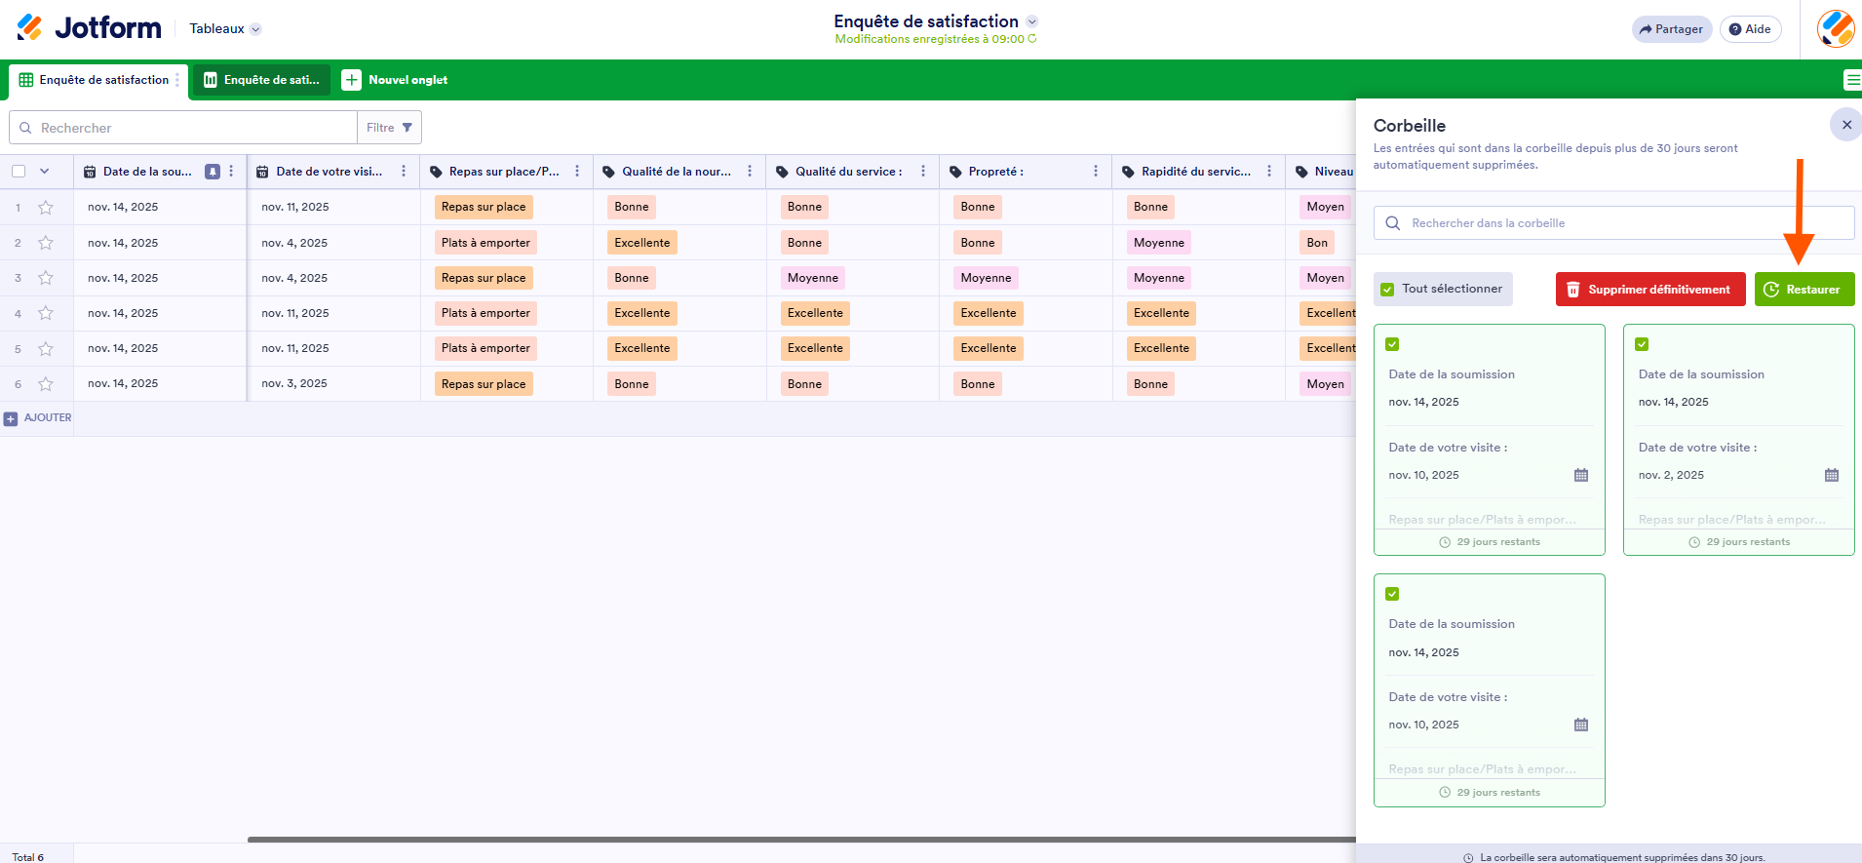Add a Nouvel onglet tab
The height and width of the screenshot is (863, 1862).
[395, 80]
